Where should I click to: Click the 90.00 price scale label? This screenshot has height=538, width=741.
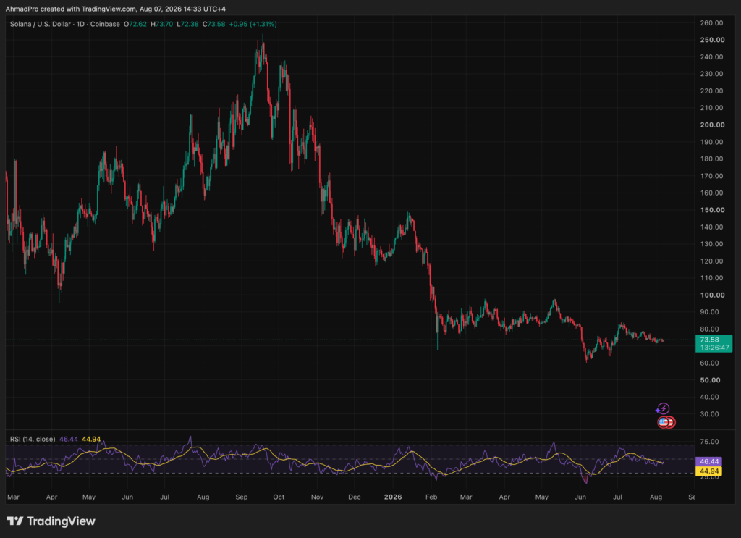[x=709, y=312]
